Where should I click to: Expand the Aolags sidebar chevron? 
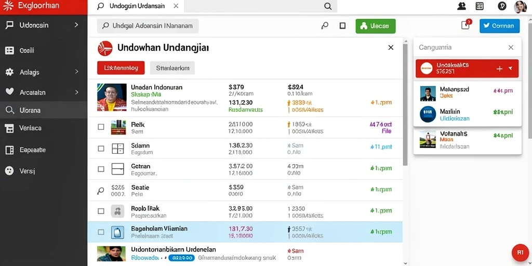[x=76, y=72]
